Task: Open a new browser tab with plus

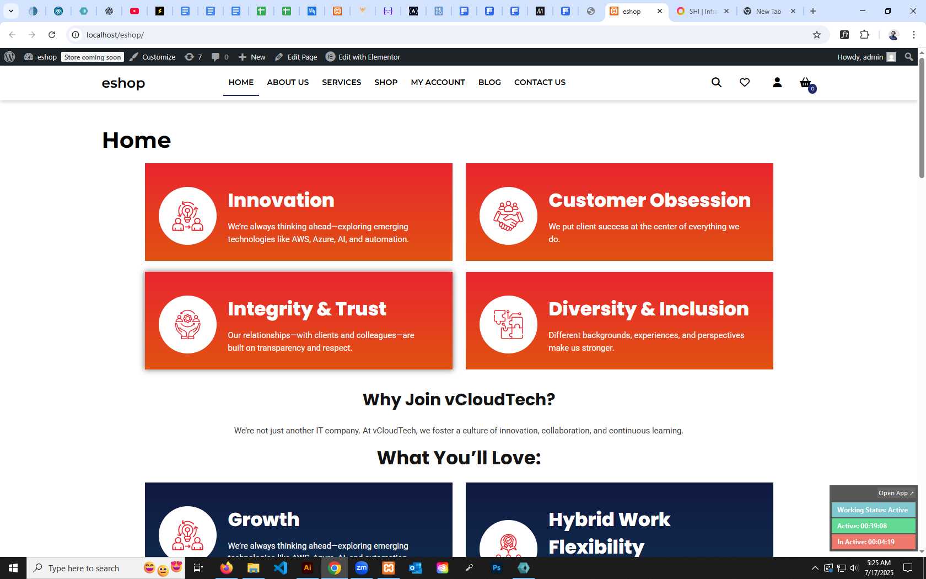Action: 813,11
